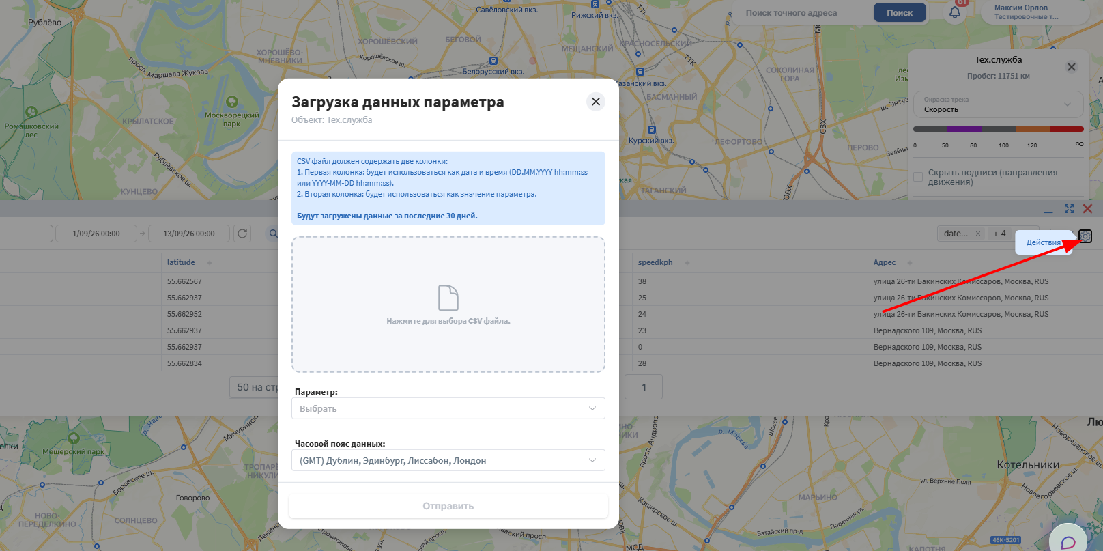The image size is (1103, 551).
Task: Focus the Поиск точного адреса field
Action: coord(802,12)
